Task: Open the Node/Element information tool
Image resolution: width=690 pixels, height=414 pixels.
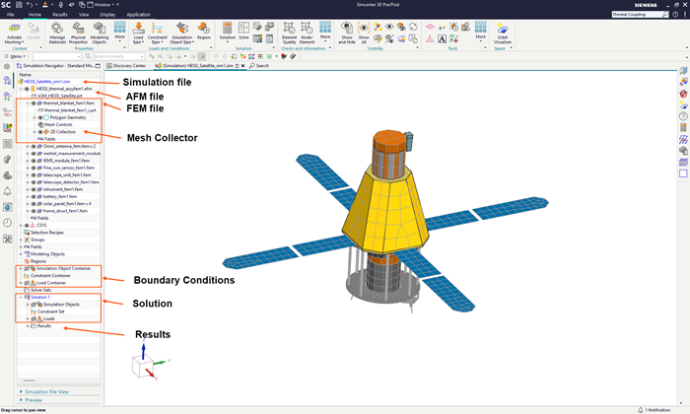Action: 307,33
